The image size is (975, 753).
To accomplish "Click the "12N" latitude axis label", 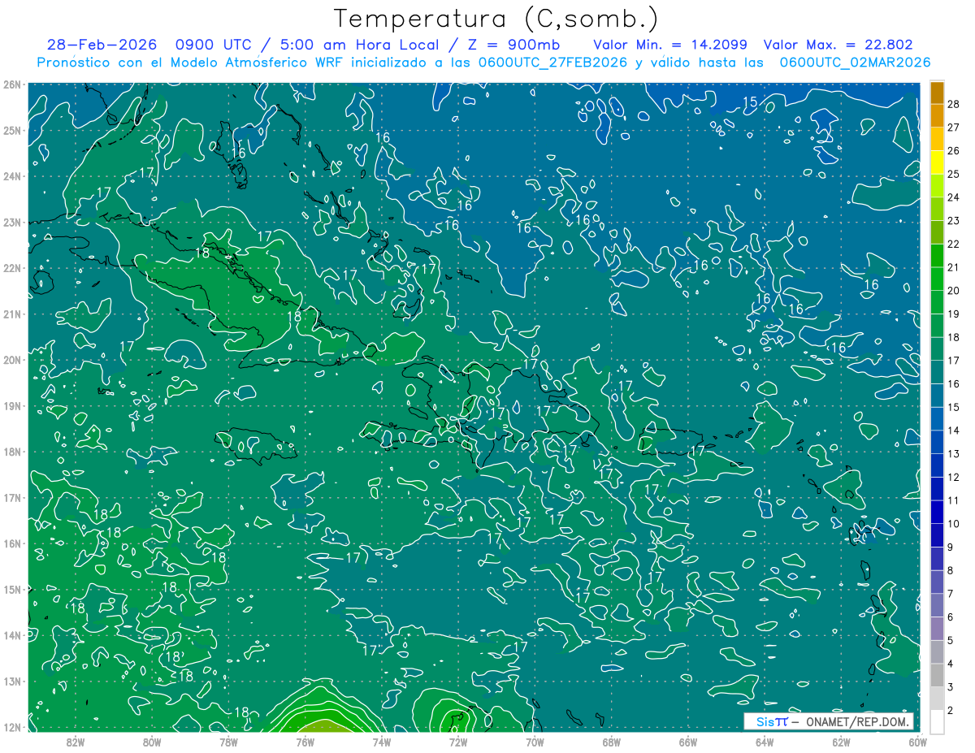I will (x=11, y=727).
